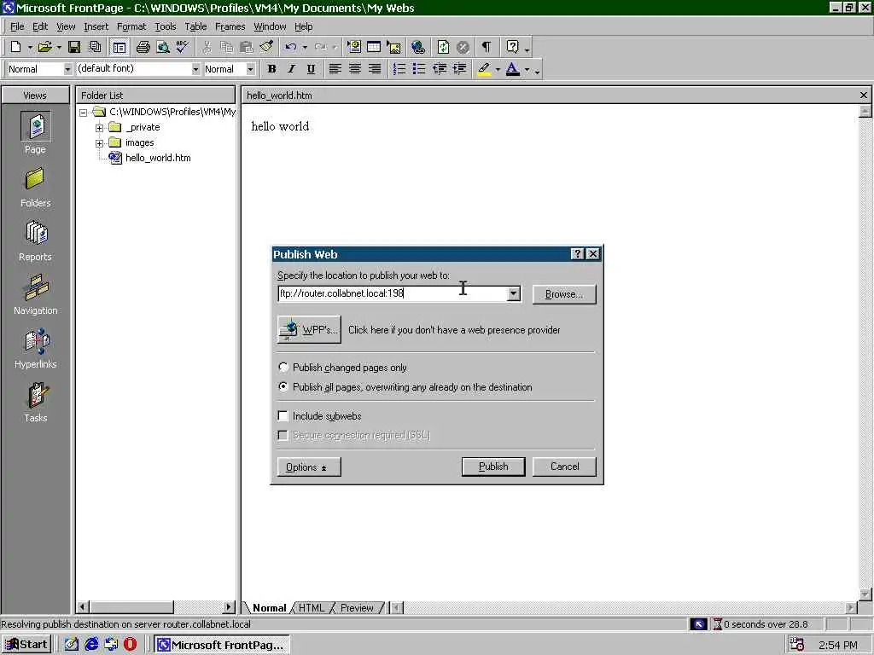Image resolution: width=874 pixels, height=655 pixels.
Task: Click the Increase Indent icon
Action: (x=459, y=69)
